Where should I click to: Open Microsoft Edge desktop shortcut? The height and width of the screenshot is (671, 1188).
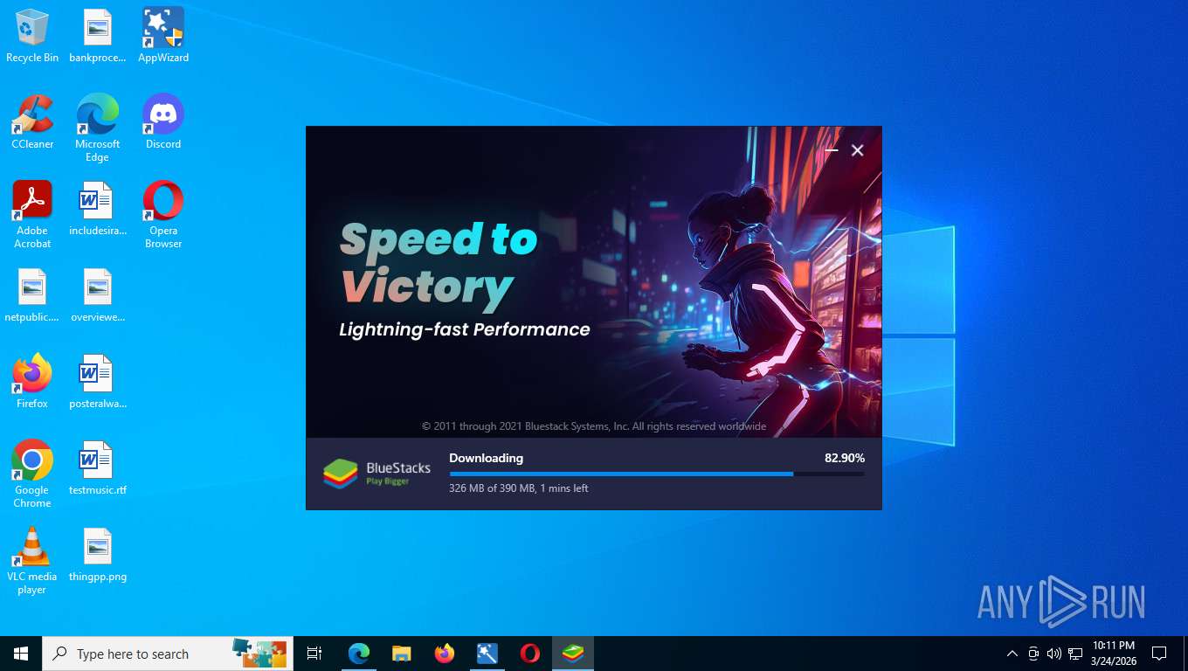(98, 128)
